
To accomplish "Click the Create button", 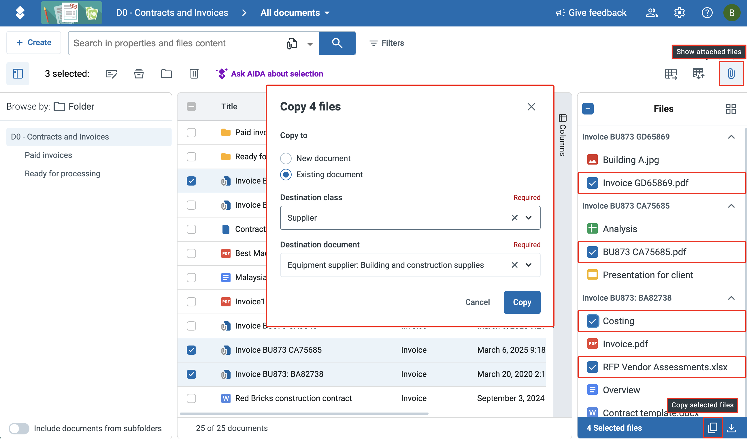I will (34, 43).
